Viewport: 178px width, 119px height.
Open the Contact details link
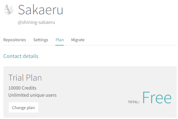(21, 56)
